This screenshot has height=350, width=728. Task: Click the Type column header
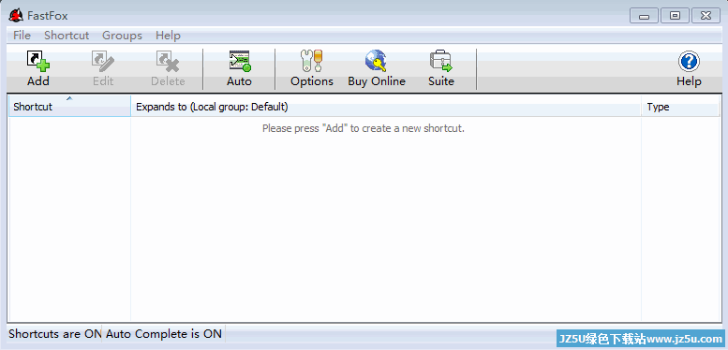point(680,107)
